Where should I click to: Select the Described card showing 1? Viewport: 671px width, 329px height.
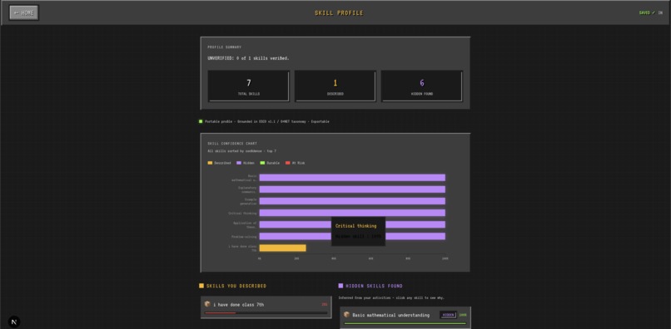[335, 86]
